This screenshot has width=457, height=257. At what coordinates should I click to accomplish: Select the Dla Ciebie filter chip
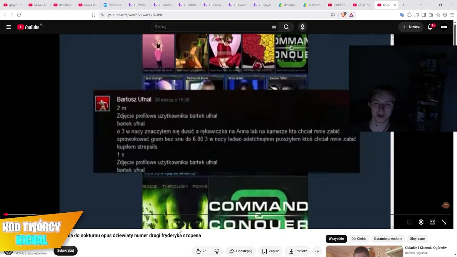click(x=359, y=239)
